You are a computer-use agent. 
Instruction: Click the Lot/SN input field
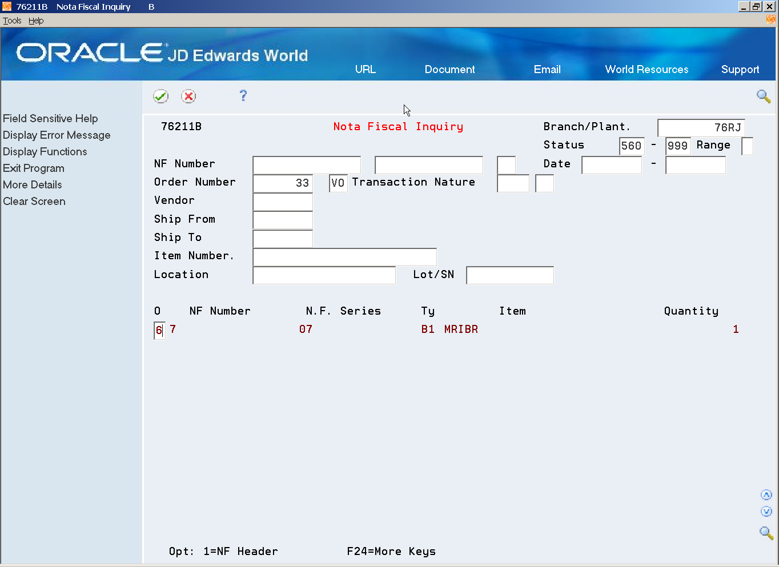click(510, 275)
